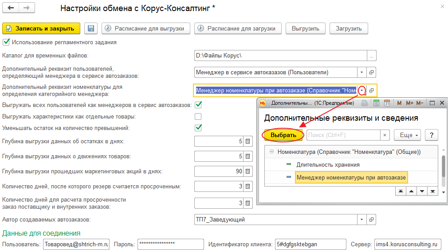This screenshot has height=252, width=448.
Task: Close the Настройки обмена form
Action: (x=442, y=6)
